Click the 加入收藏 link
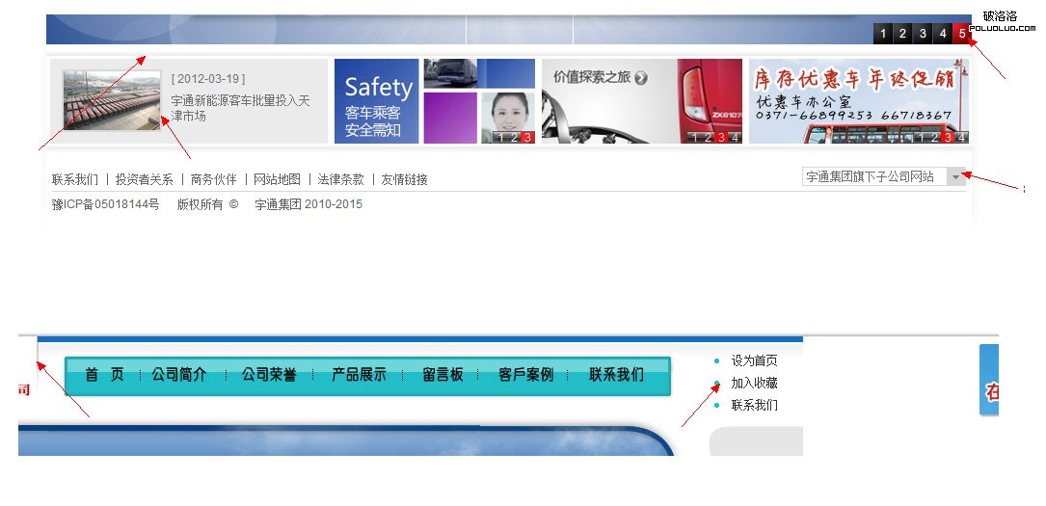The image size is (1046, 506). 755,383
